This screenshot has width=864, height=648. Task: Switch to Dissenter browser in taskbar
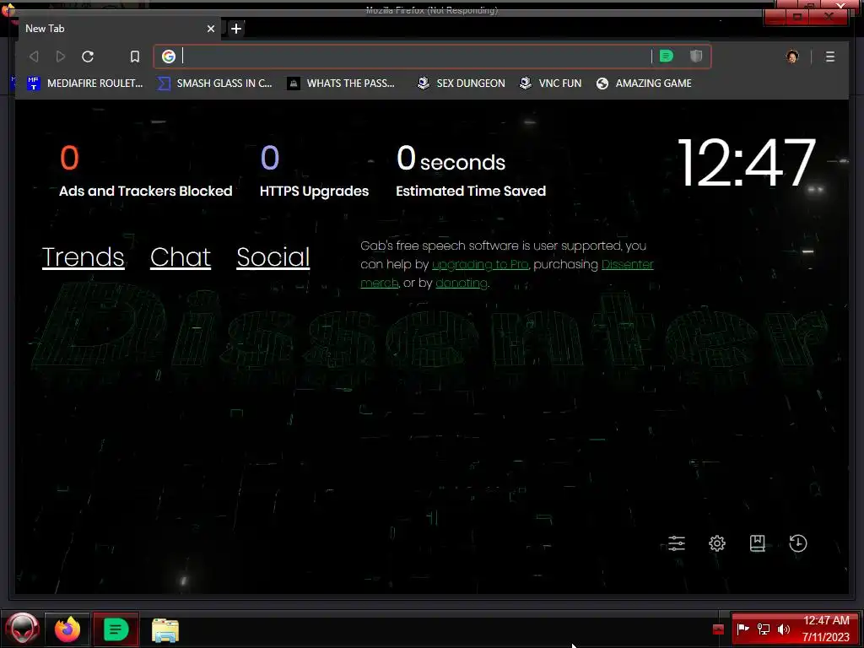tap(115, 629)
